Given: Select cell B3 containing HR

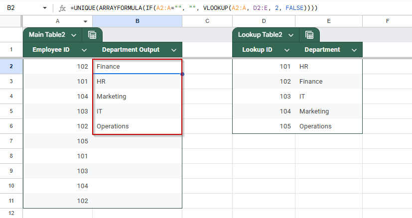Looking at the screenshot, I should 137,82.
